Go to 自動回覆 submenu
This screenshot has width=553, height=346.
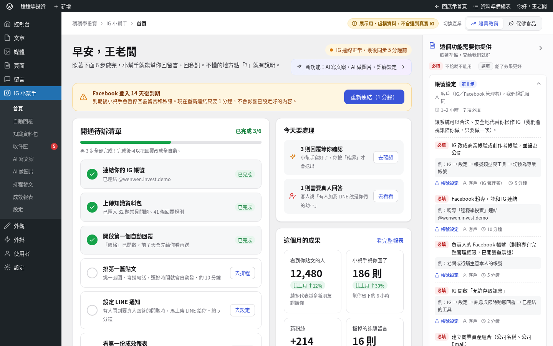tap(31, 121)
